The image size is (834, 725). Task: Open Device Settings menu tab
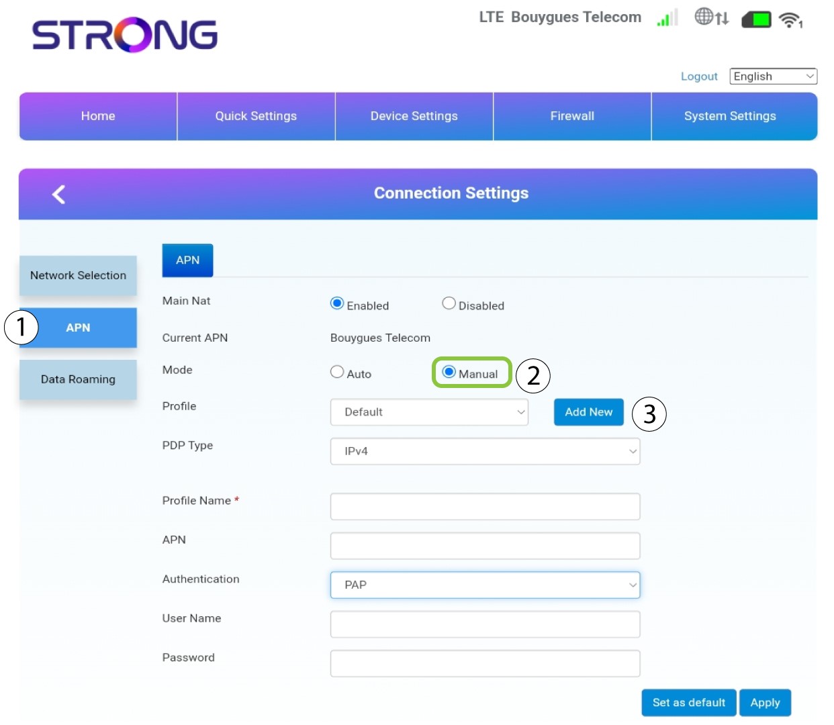click(414, 116)
